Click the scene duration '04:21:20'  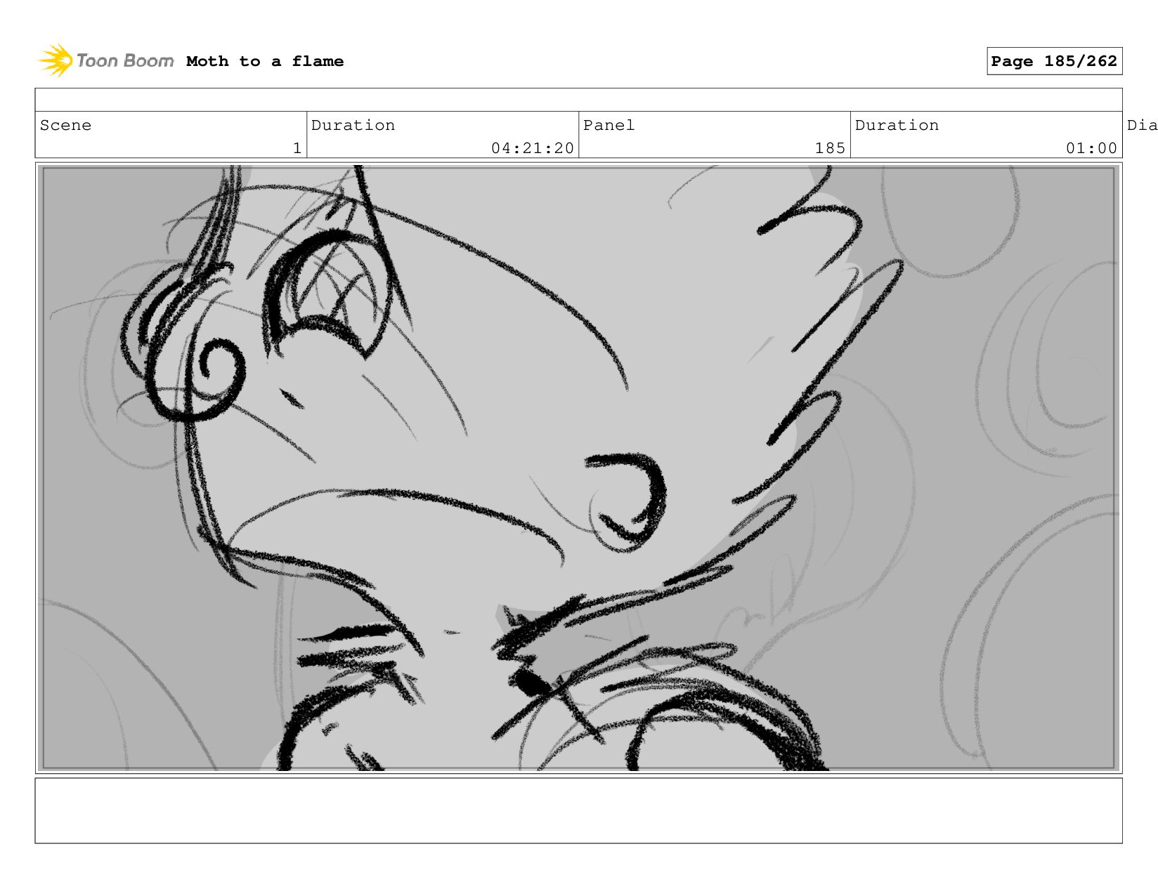tap(533, 148)
